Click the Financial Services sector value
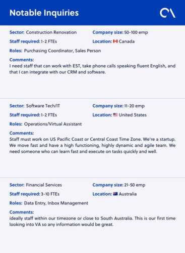Viewport: 185px width, 253px height. pyautogui.click(x=44, y=185)
